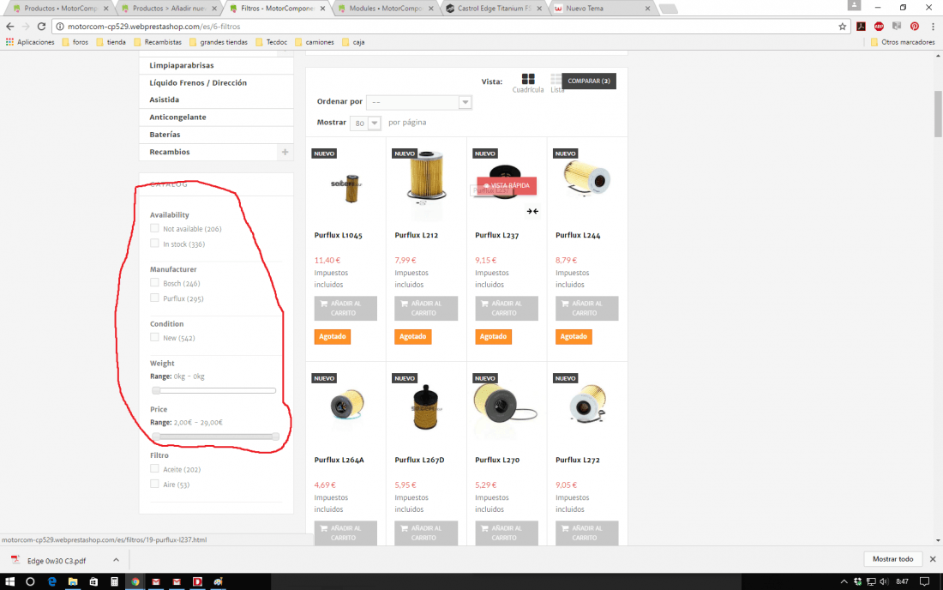Switch to the 'Productos > Añadir nuevo' tab

pos(168,9)
